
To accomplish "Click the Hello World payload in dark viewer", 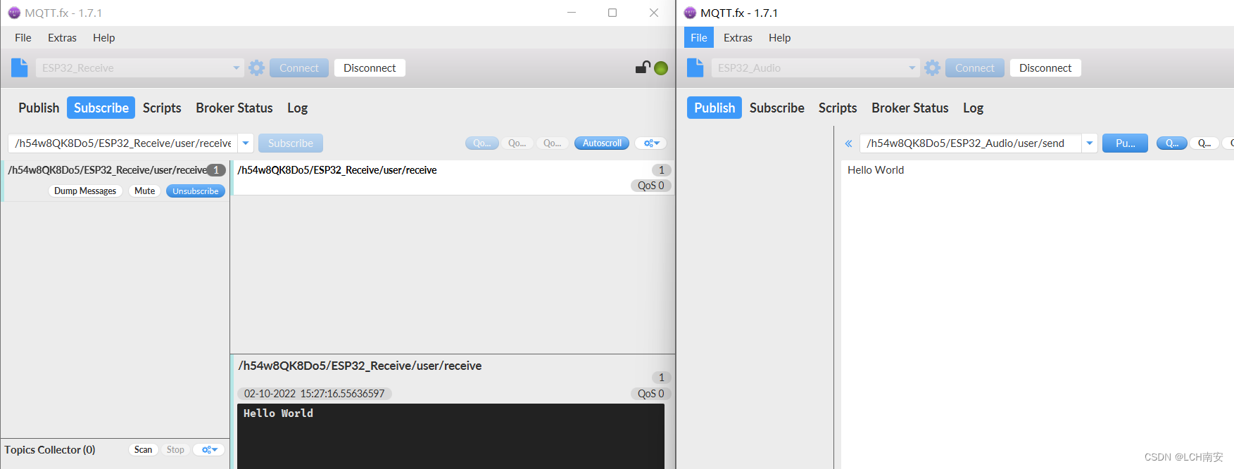I will pos(278,413).
